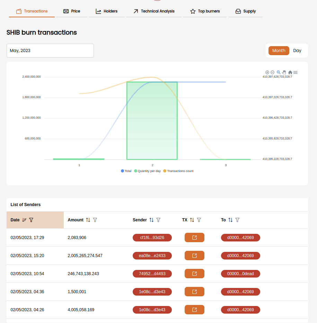Viewport: 317px width, 323px height.
Task: Click the May, 2023 date field
Action: [50, 51]
